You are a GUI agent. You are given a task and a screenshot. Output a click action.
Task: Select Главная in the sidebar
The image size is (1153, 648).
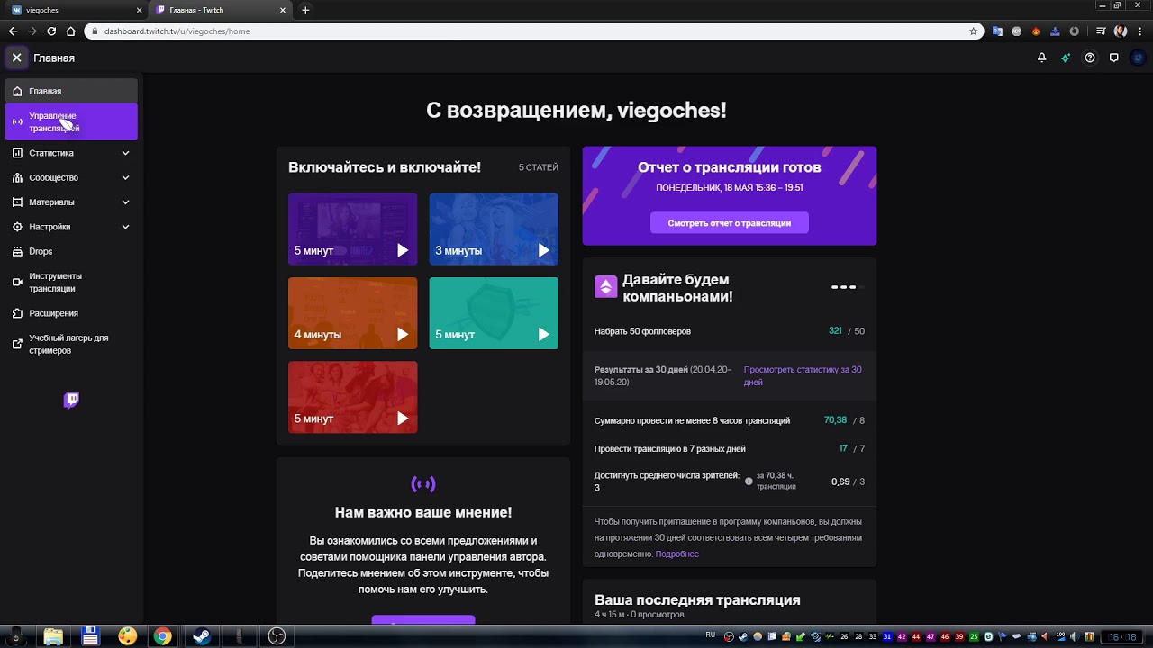(x=71, y=91)
